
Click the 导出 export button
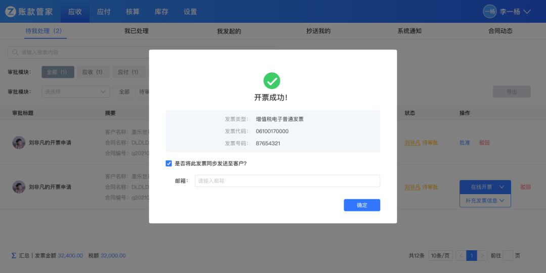512,92
